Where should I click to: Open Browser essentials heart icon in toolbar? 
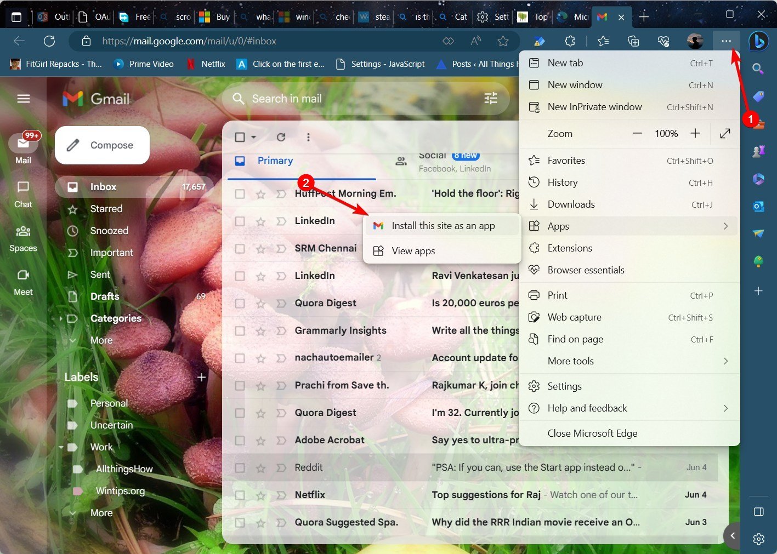[x=663, y=41]
